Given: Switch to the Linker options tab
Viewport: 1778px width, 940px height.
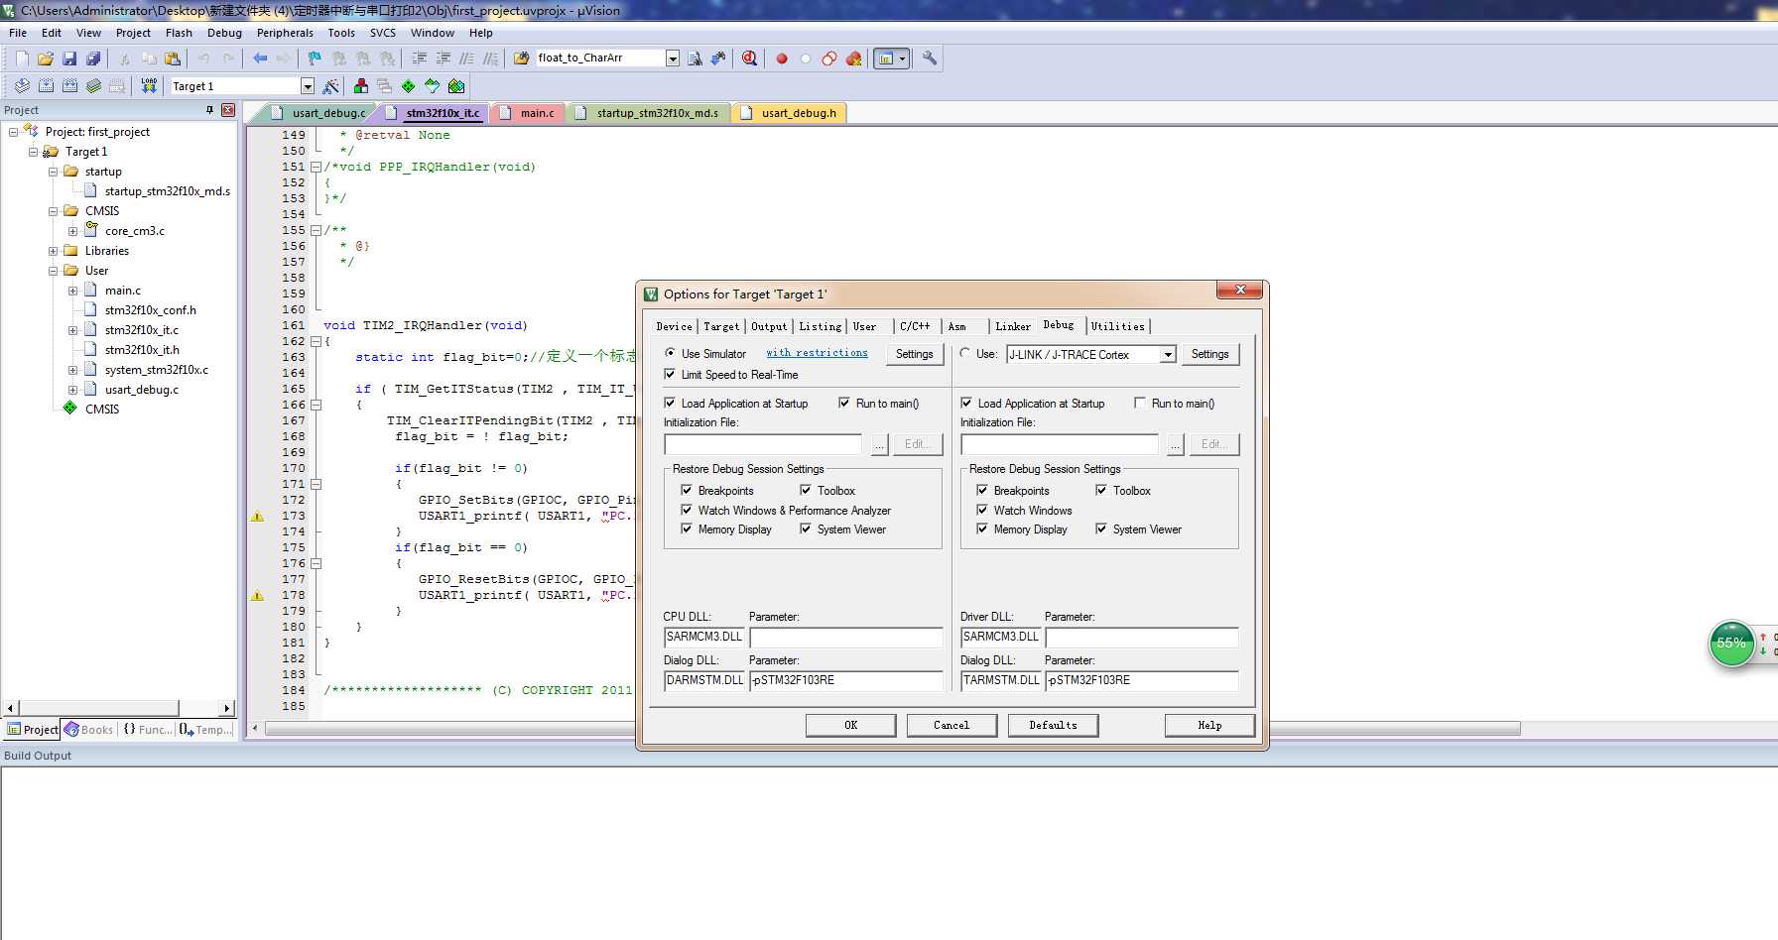Looking at the screenshot, I should [x=1013, y=326].
